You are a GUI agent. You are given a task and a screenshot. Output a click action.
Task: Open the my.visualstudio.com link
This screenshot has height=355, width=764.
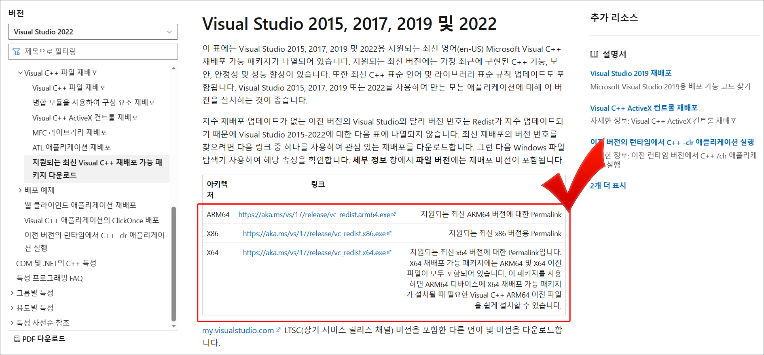pyautogui.click(x=238, y=330)
